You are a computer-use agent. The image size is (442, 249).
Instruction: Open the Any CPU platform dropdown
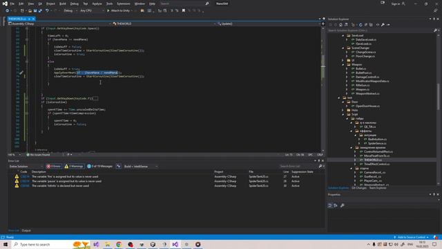(x=92, y=11)
